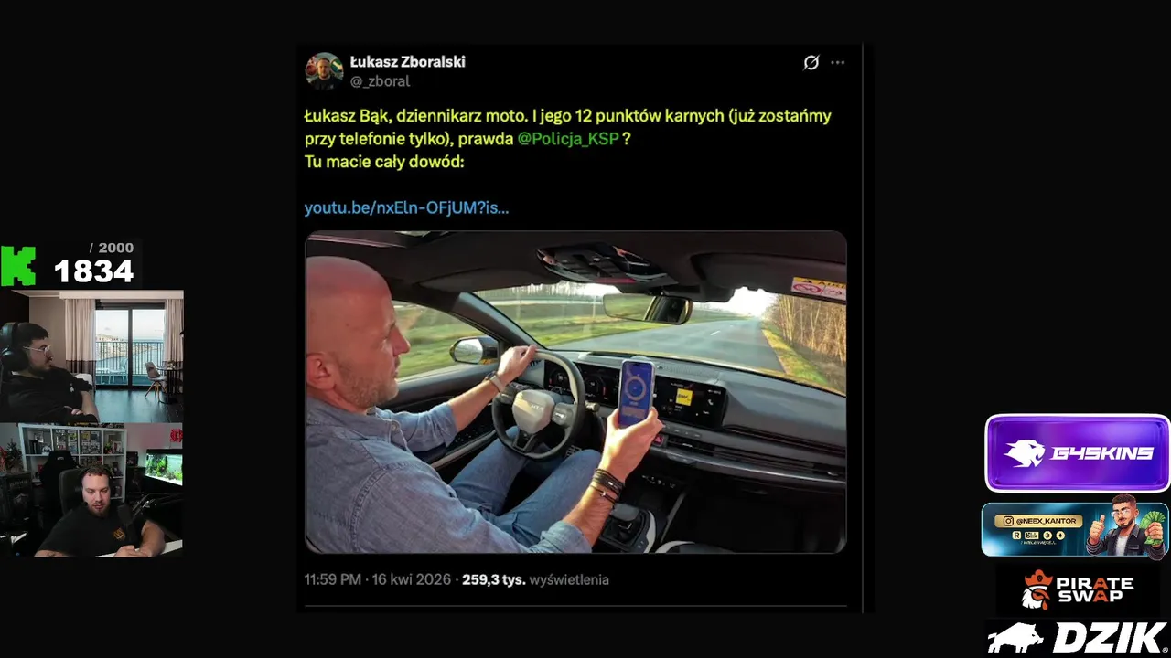Click the tweet author's profile avatar
The height and width of the screenshot is (658, 1171).
tap(324, 71)
